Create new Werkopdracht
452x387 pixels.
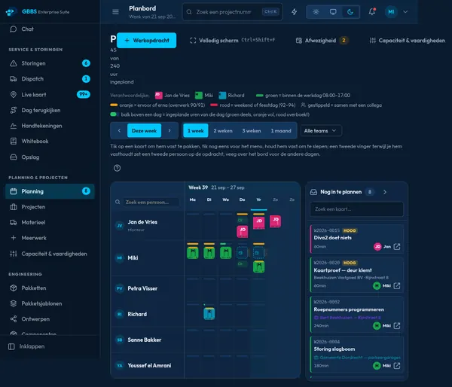tap(146, 41)
